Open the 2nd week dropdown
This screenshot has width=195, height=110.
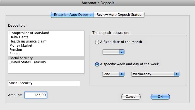(x=113, y=74)
